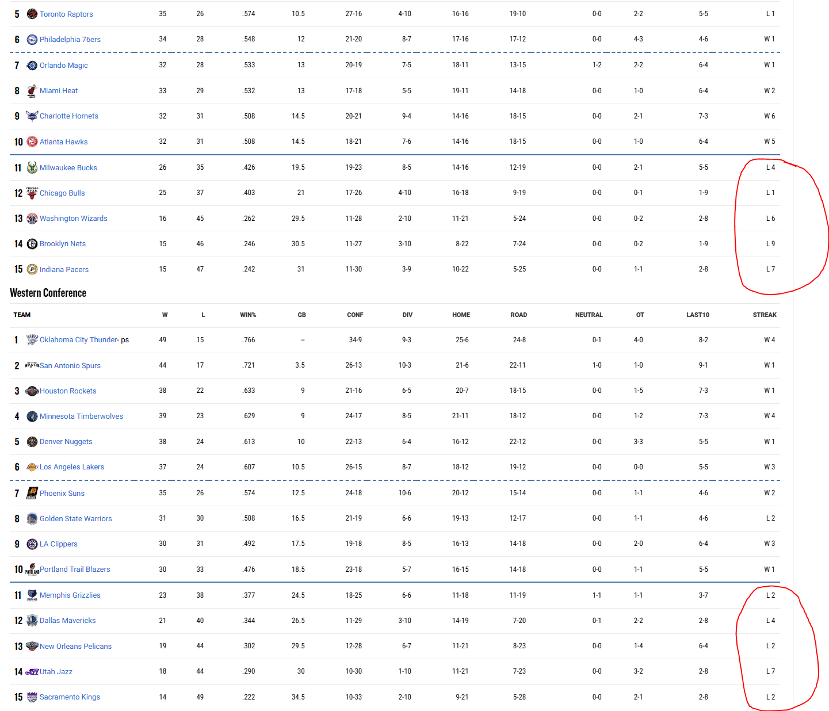Open the Toronto Raptors team page
829x711 pixels.
(x=66, y=14)
